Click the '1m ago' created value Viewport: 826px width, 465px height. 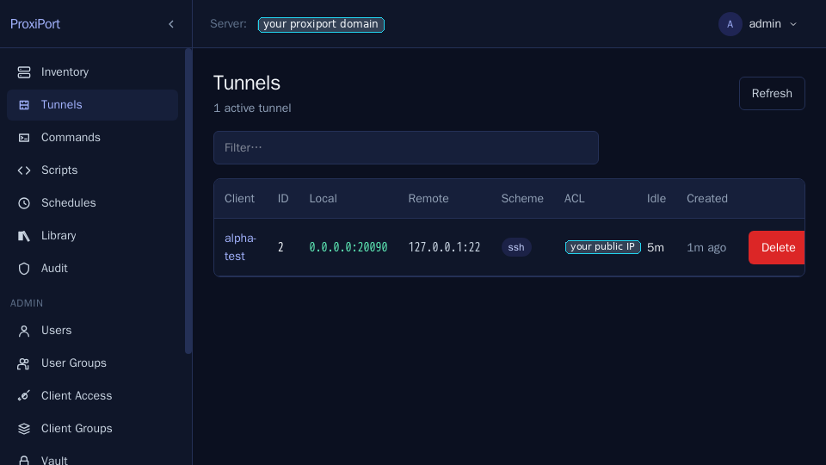706,247
